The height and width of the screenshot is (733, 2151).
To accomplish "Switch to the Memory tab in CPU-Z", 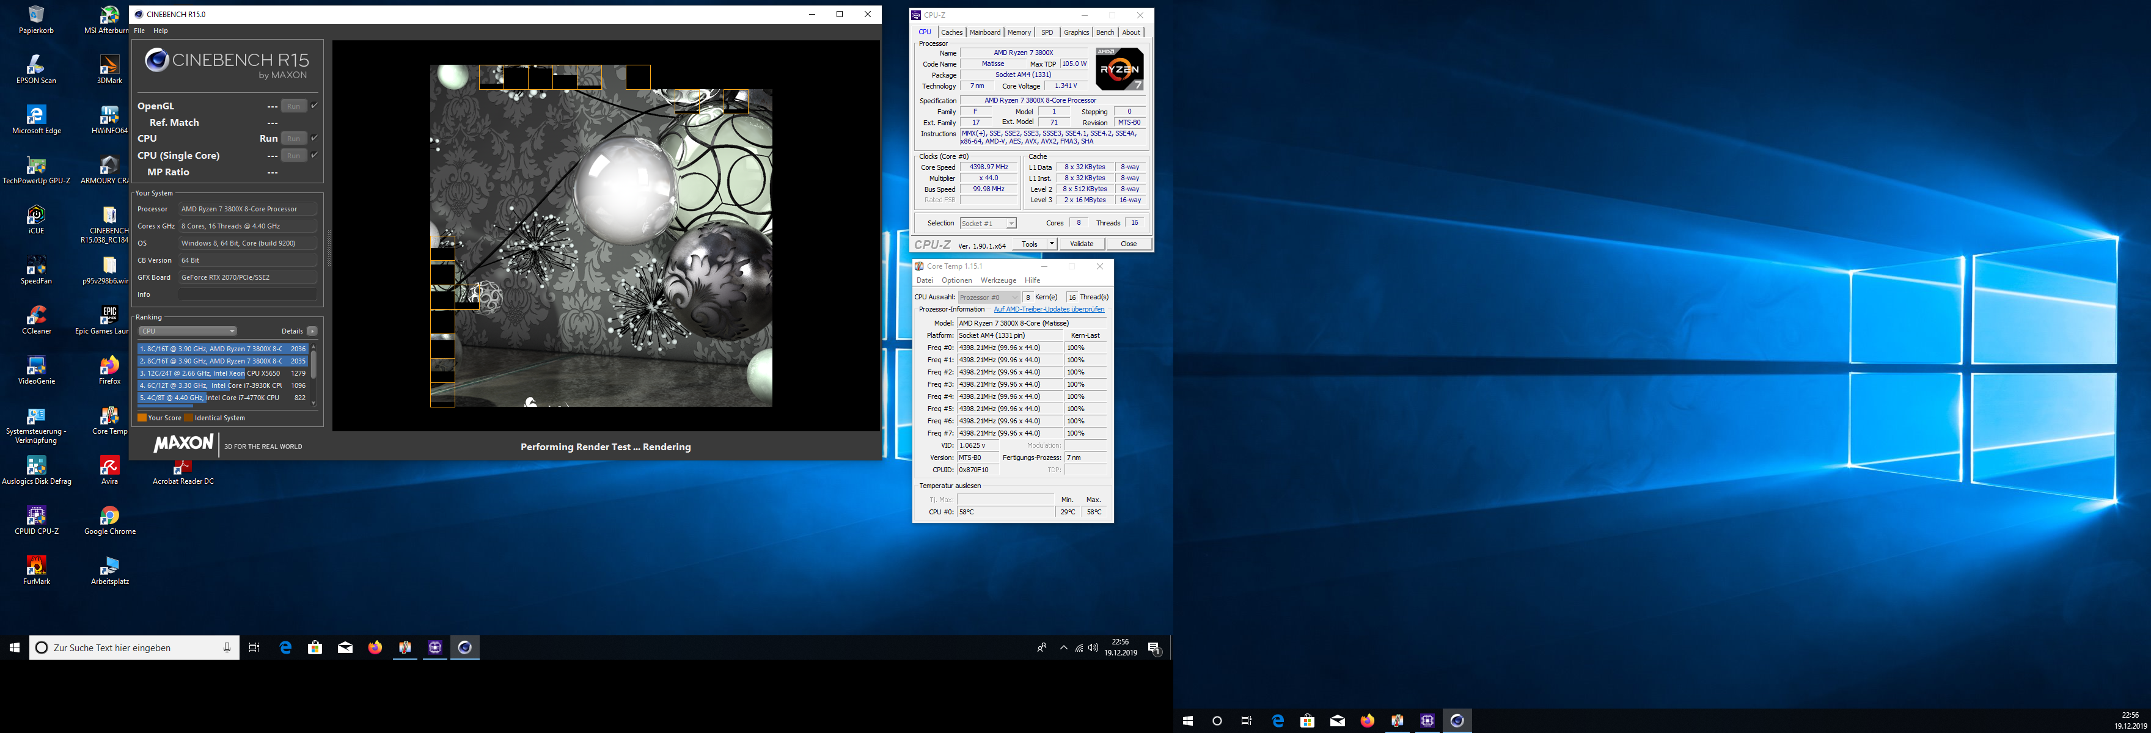I will (x=1019, y=32).
